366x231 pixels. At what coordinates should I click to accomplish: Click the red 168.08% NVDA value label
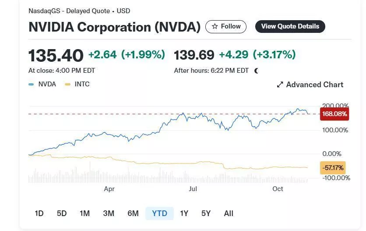[x=334, y=114]
